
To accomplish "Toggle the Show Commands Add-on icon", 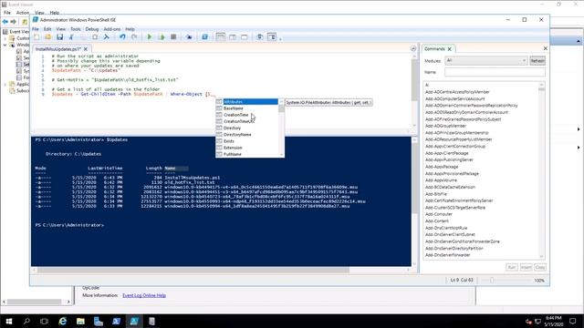I will click(x=272, y=36).
